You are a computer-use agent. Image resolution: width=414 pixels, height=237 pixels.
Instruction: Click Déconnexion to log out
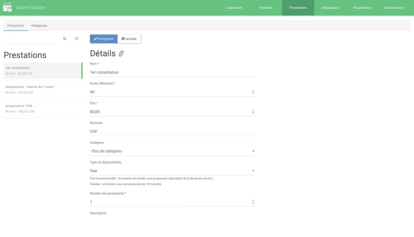(394, 7)
